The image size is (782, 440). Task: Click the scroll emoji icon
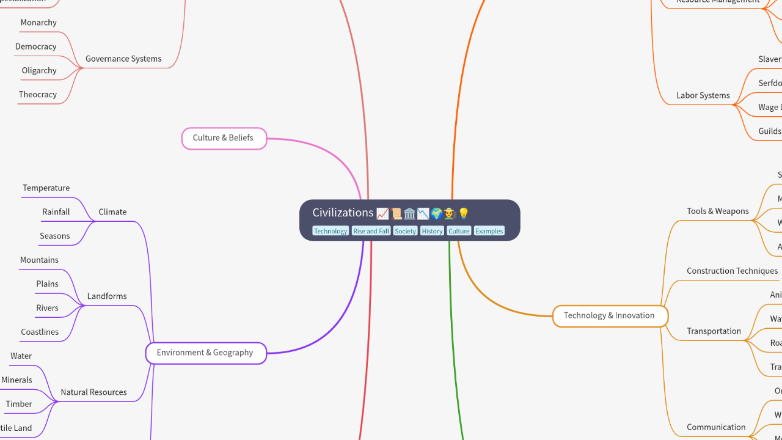point(396,213)
